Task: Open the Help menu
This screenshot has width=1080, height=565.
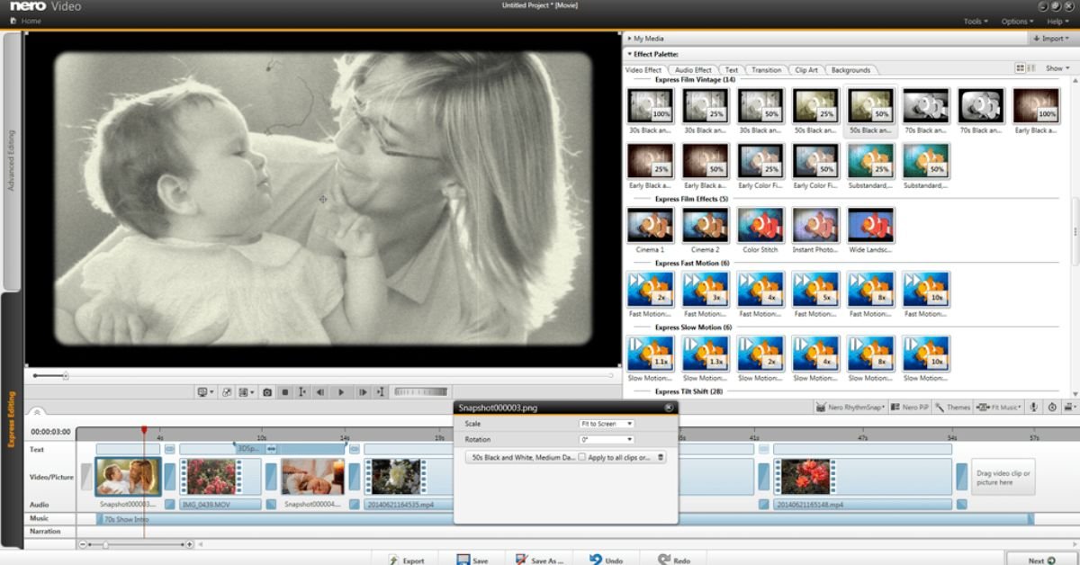Action: click(x=1057, y=21)
